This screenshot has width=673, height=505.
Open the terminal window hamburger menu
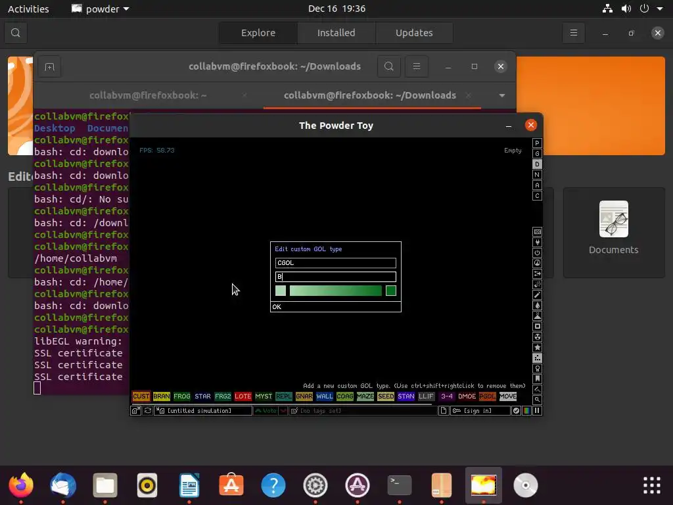[x=416, y=66]
